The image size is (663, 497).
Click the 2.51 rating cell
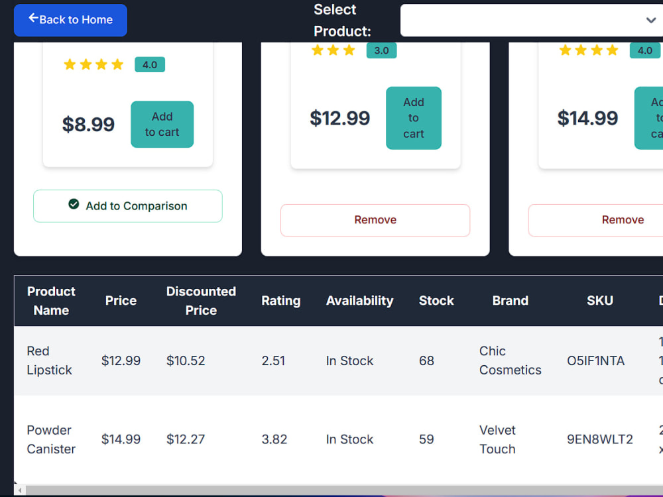[x=273, y=360]
